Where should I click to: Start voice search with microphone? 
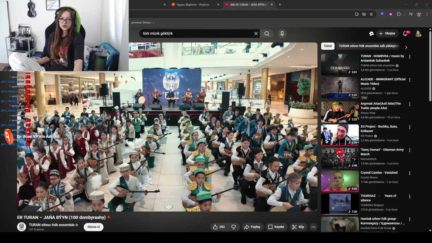(282, 33)
